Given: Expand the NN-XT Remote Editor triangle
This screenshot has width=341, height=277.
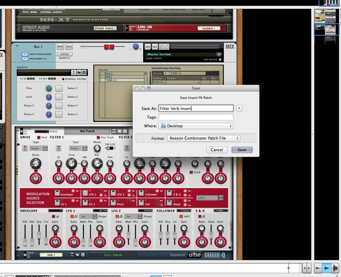Looking at the screenshot, I should [x=18, y=20].
